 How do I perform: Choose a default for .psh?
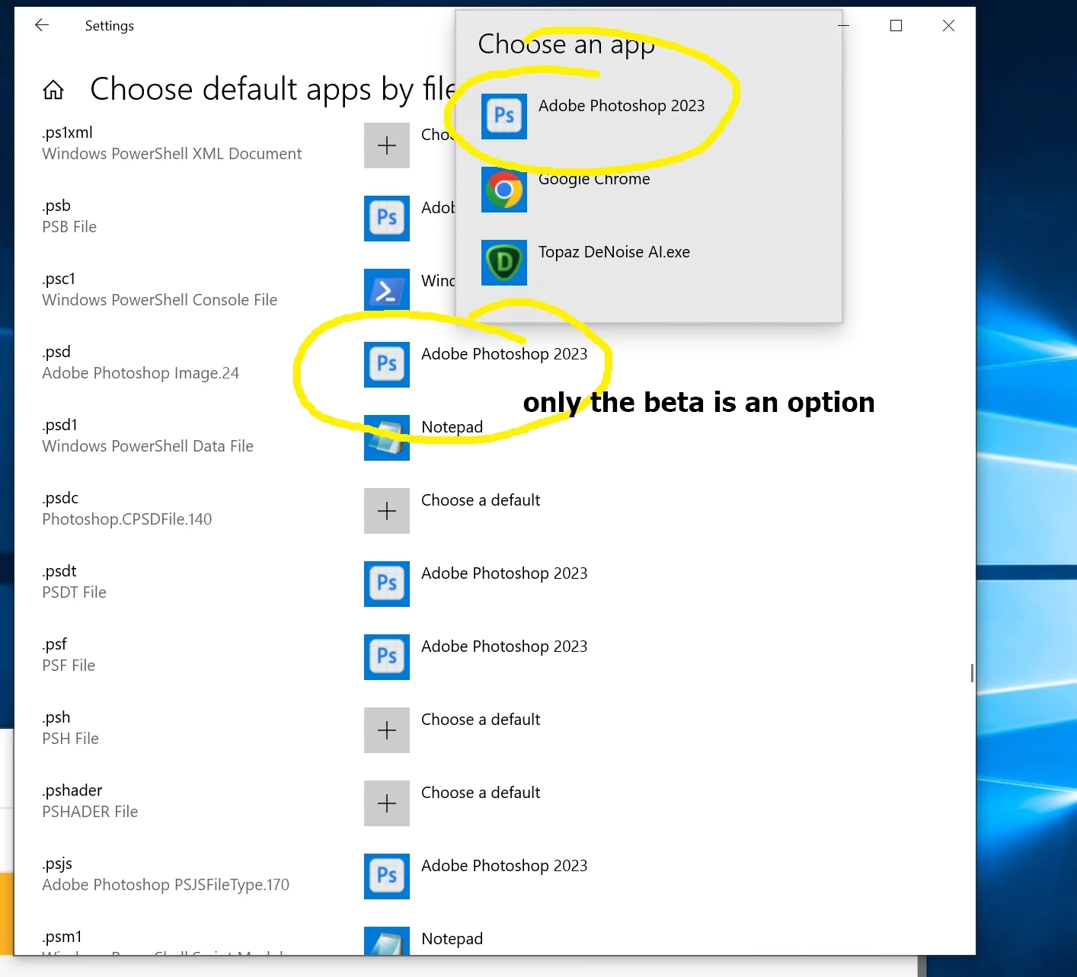point(481,720)
